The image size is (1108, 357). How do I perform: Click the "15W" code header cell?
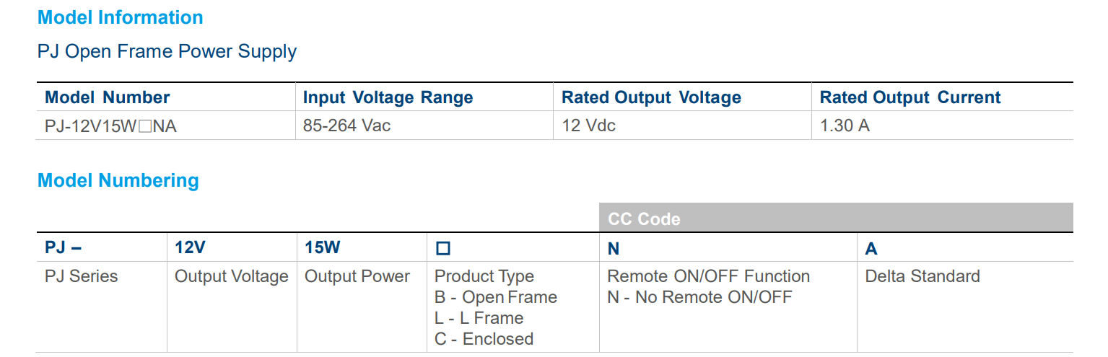(322, 248)
